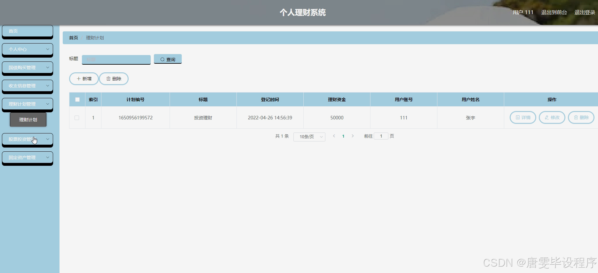
Task: Select the 理财计划 submenu item
Action: pos(28,120)
